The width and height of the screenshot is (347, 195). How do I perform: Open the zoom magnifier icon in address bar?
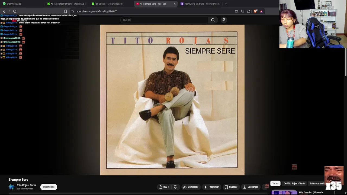[242, 11]
